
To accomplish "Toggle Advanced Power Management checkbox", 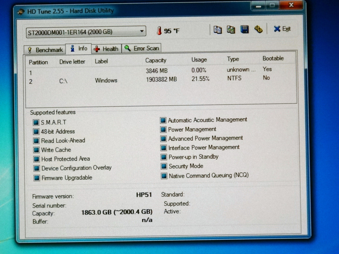I will click(x=163, y=139).
